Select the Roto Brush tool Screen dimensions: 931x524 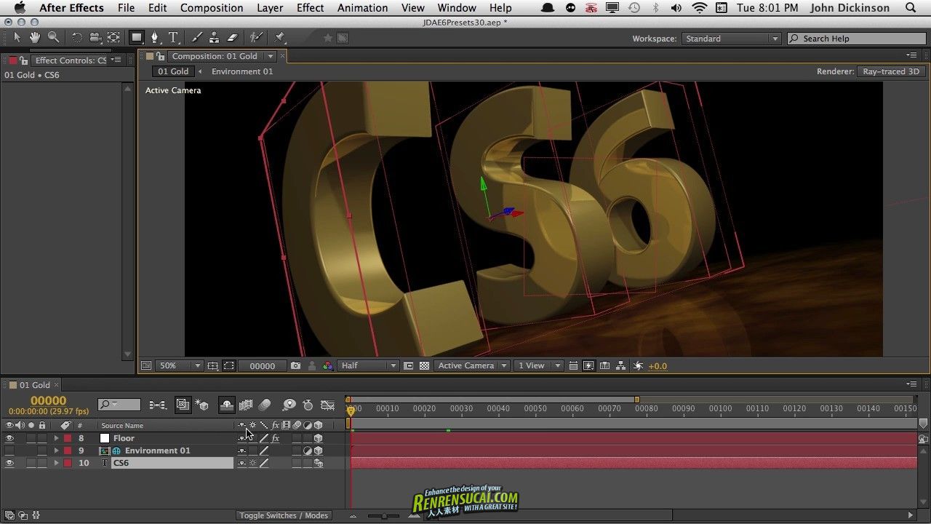pos(256,37)
